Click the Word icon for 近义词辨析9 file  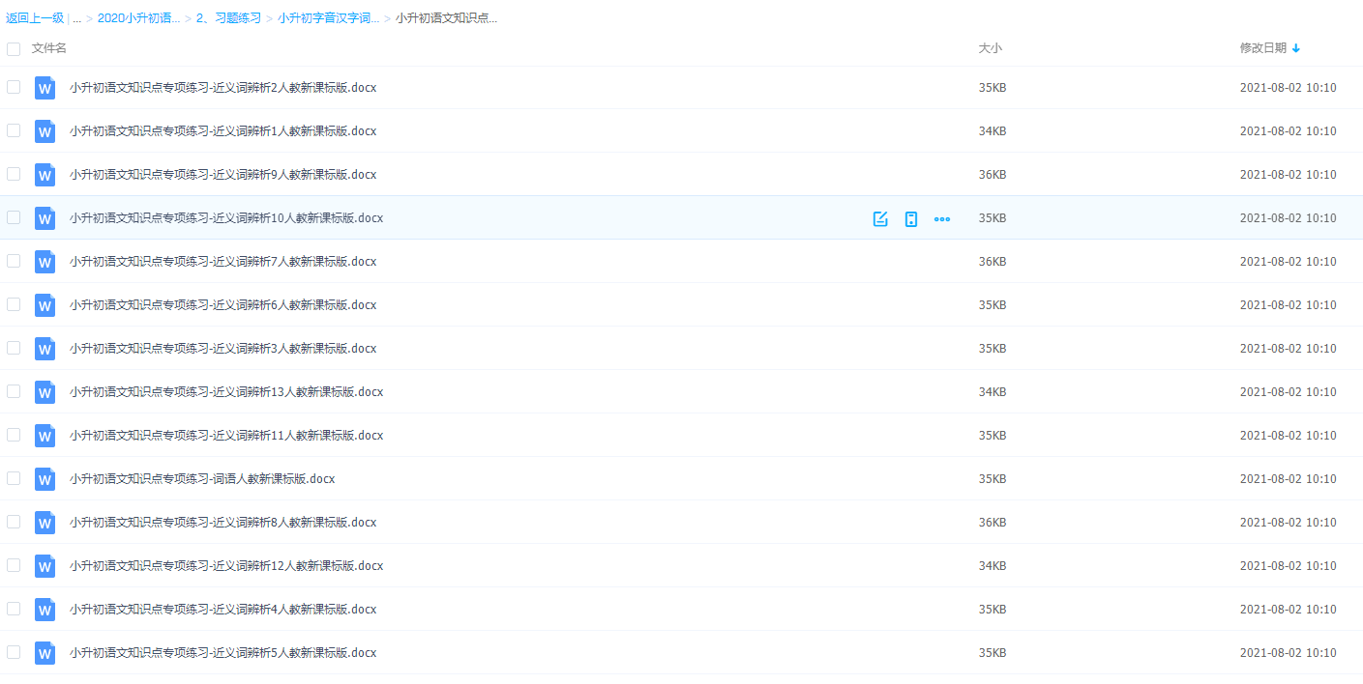click(x=44, y=175)
